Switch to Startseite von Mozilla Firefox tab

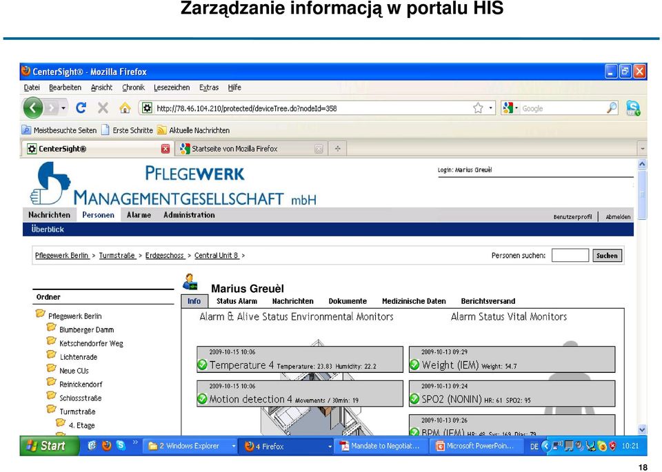251,148
